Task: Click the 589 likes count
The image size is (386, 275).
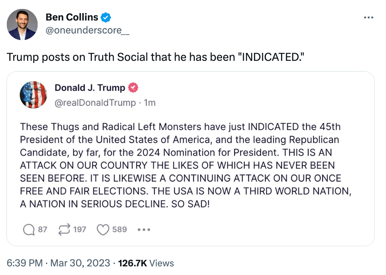Action: [119, 229]
